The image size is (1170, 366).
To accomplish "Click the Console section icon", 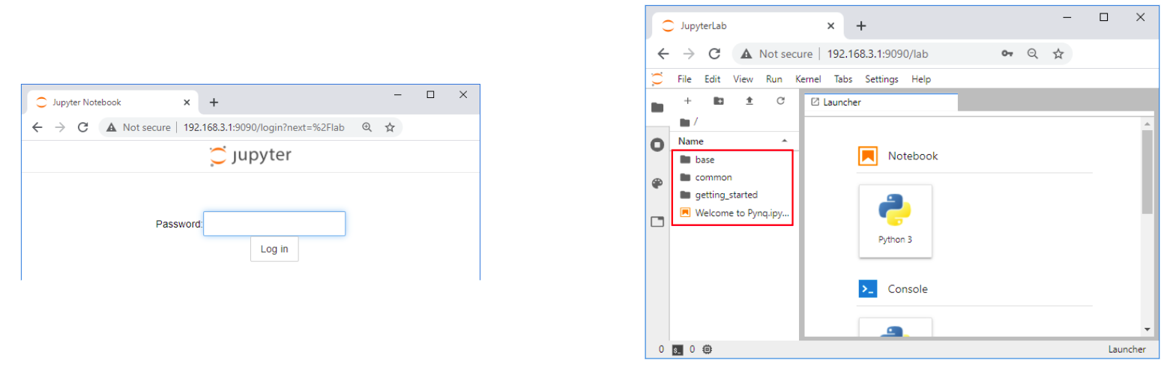I will click(x=868, y=289).
